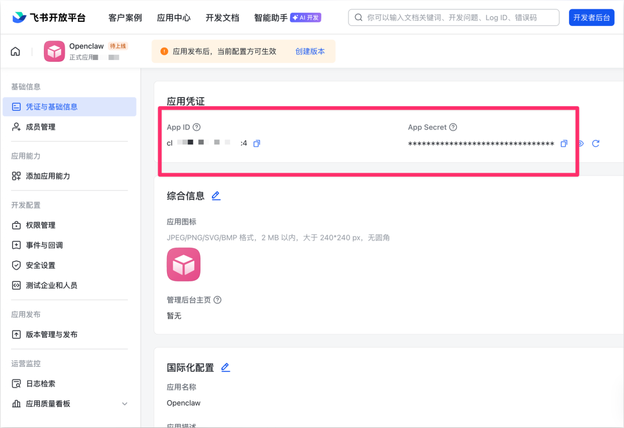Screen dimensions: 624x428
Task: Click the 开发者后台 button
Action: (591, 17)
